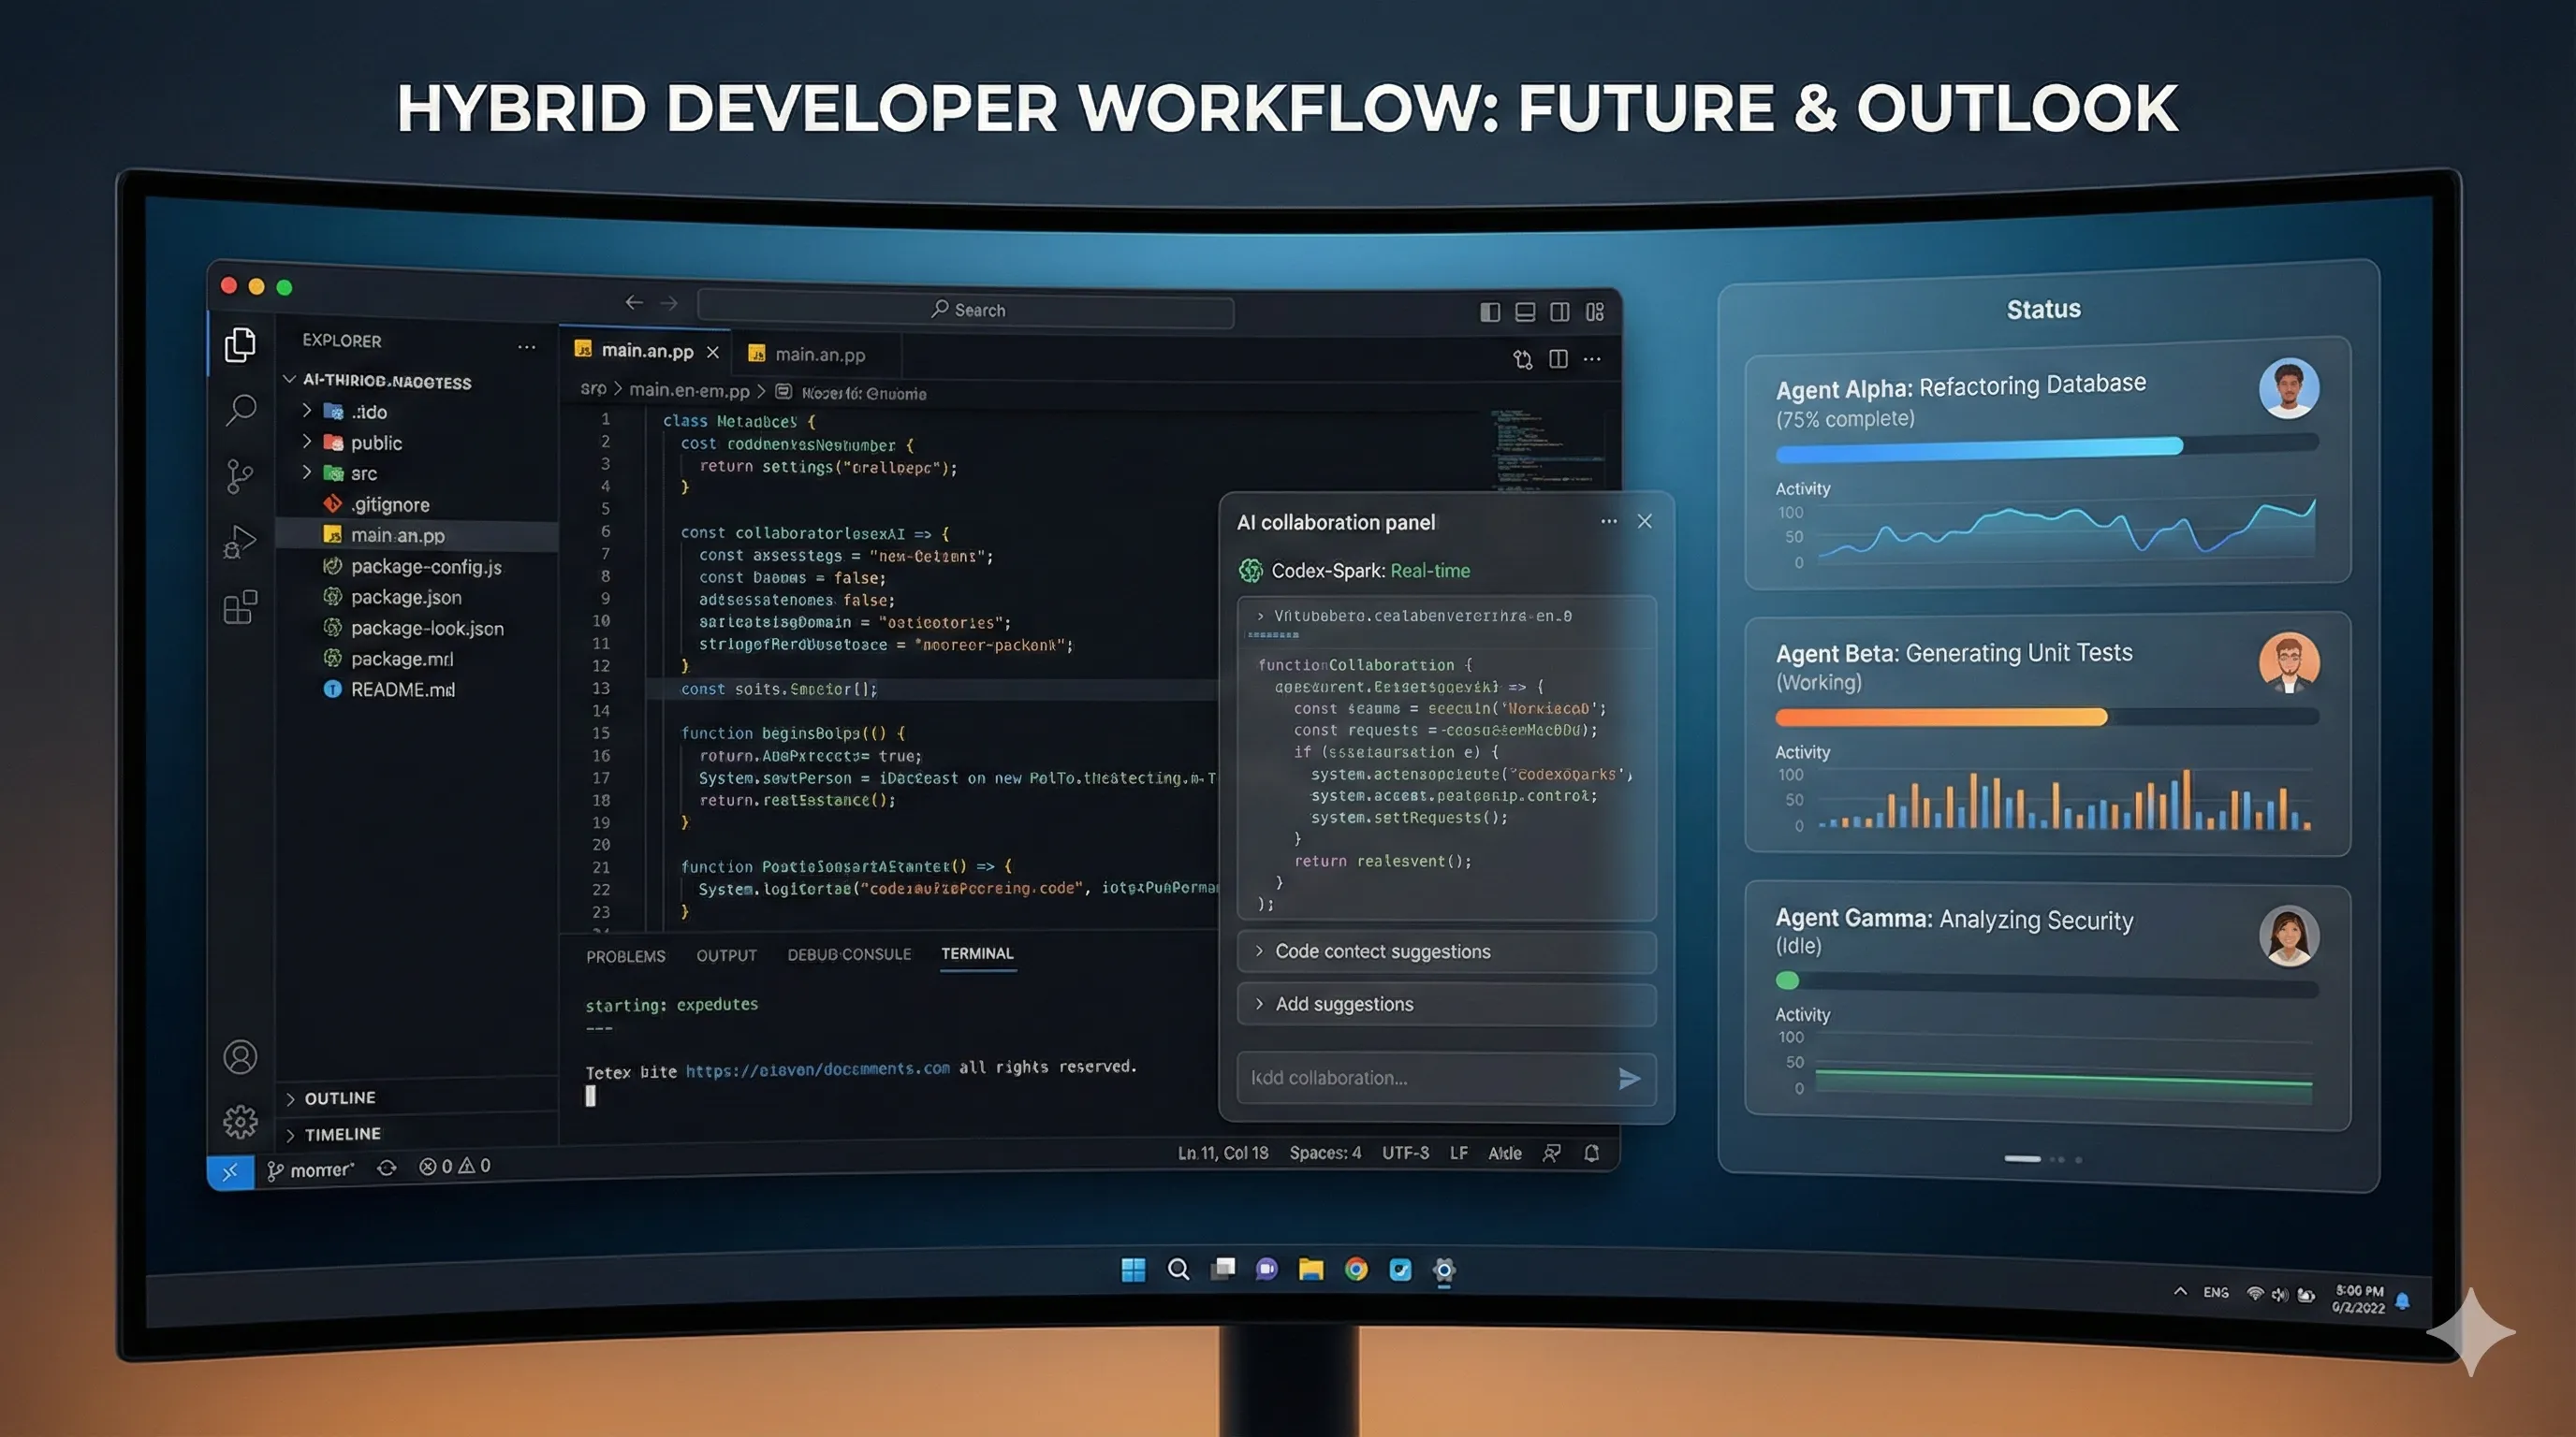The image size is (2576, 1437).
Task: Open Extensions view icon
Action: click(240, 606)
